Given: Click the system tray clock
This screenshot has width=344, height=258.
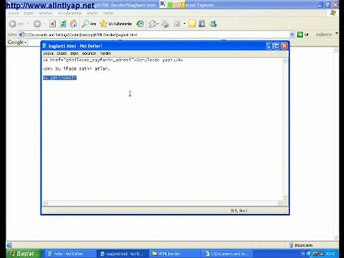Looking at the screenshot, I should click(330, 254).
